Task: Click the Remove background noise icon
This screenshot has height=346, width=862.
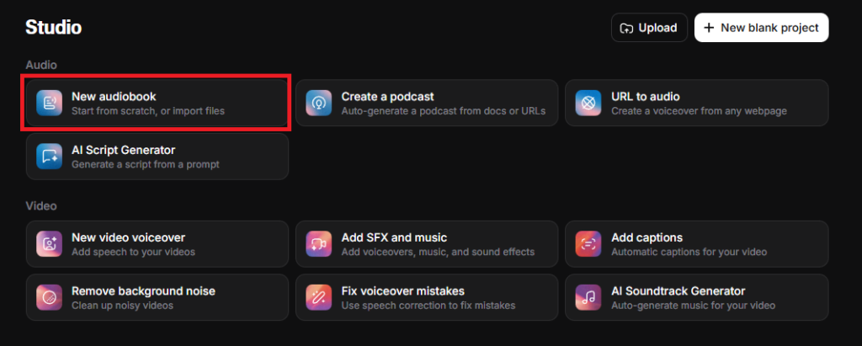Action: [50, 297]
